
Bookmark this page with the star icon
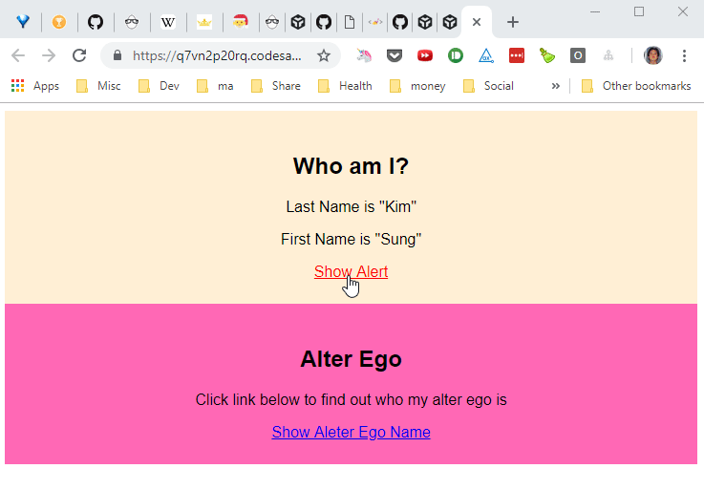click(x=323, y=55)
